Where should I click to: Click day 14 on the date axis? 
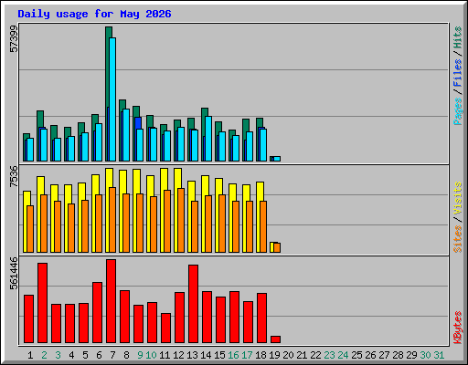click(x=206, y=355)
